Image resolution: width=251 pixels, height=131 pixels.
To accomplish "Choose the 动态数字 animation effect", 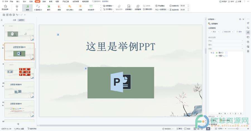I will (91, 8).
